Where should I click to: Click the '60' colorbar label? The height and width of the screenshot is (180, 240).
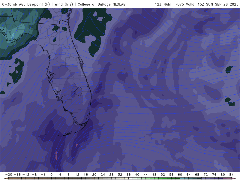point(180,175)
